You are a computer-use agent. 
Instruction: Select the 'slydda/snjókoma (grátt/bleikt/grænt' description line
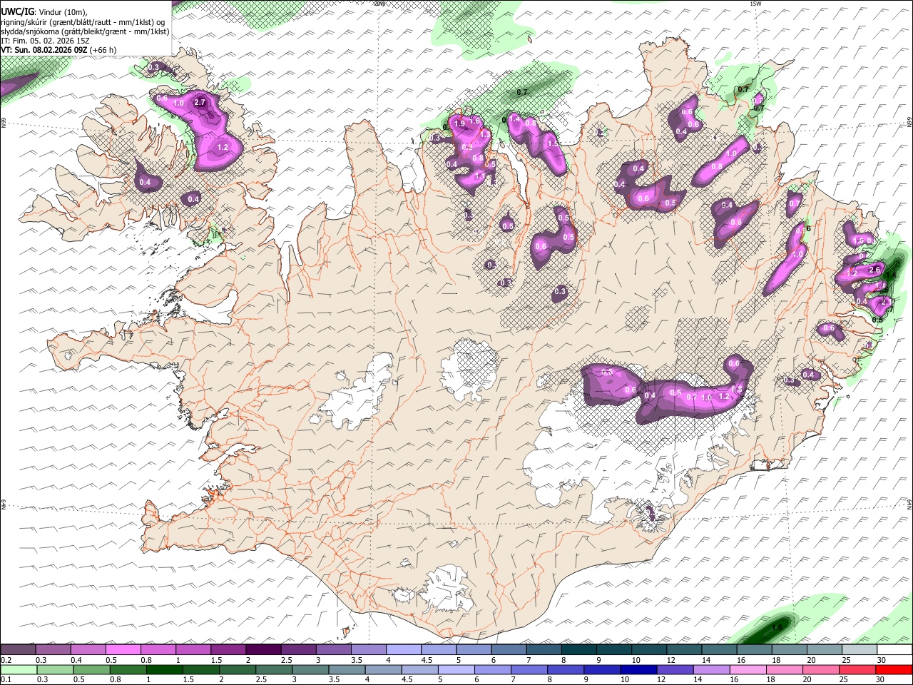tap(85, 31)
